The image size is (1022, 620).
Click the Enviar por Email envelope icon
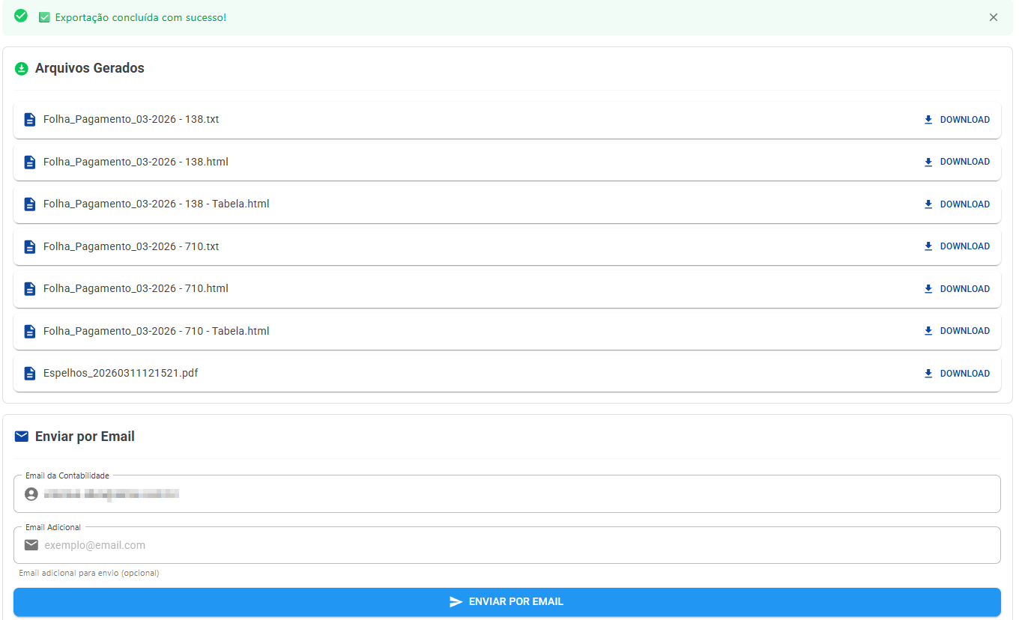coord(22,436)
